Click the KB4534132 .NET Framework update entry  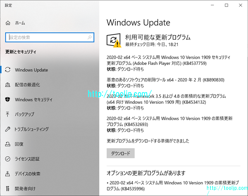[x=166, y=99]
